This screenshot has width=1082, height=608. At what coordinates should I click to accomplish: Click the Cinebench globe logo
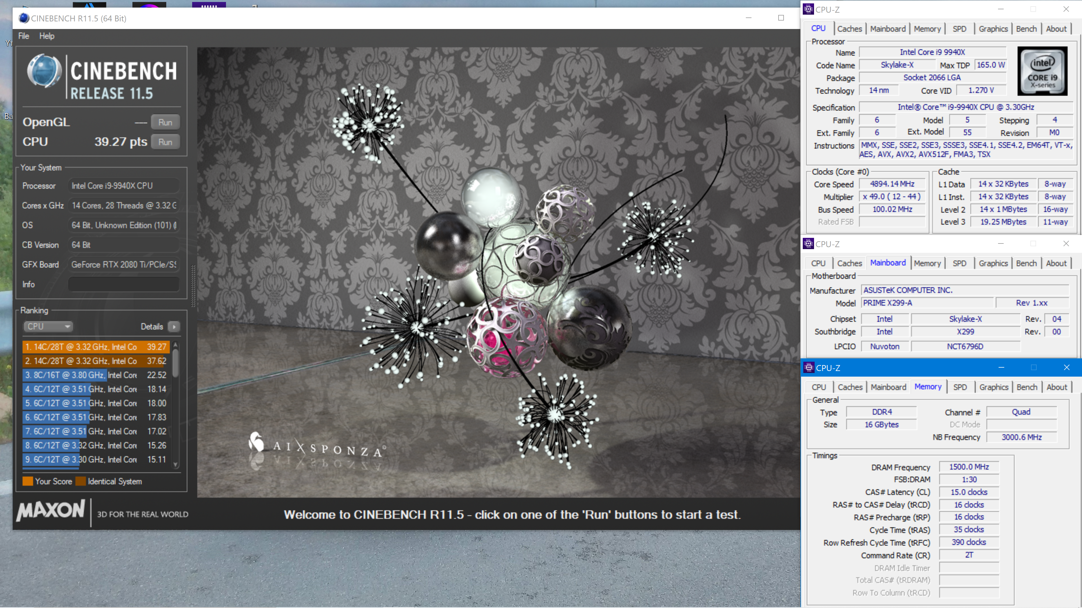[44, 70]
